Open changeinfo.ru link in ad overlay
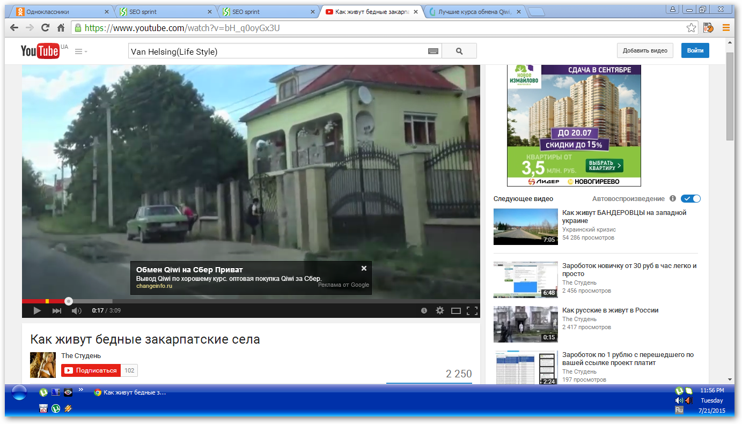This screenshot has height=424, width=742. click(x=154, y=286)
